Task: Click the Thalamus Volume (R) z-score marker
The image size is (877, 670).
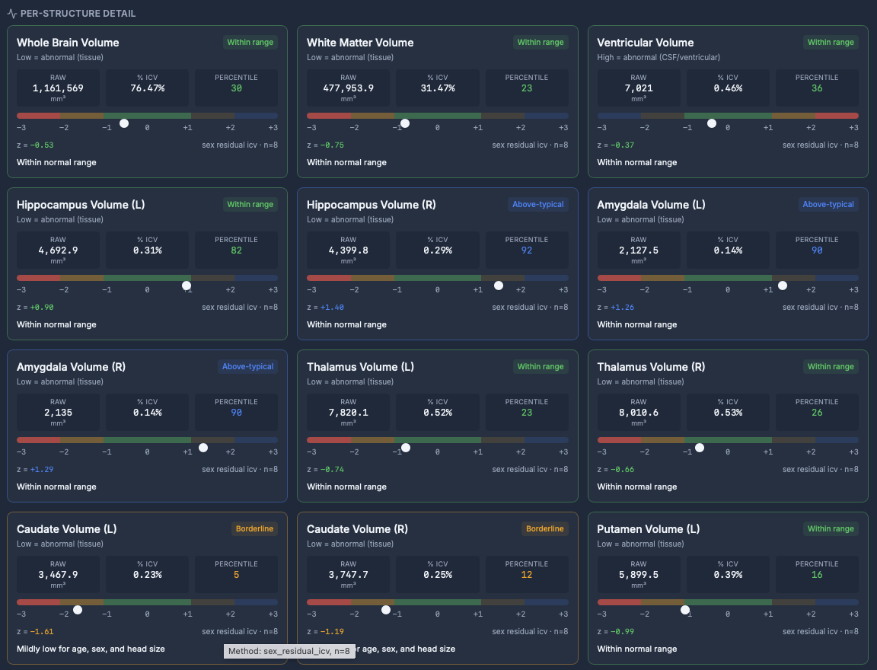Action: [x=699, y=448]
